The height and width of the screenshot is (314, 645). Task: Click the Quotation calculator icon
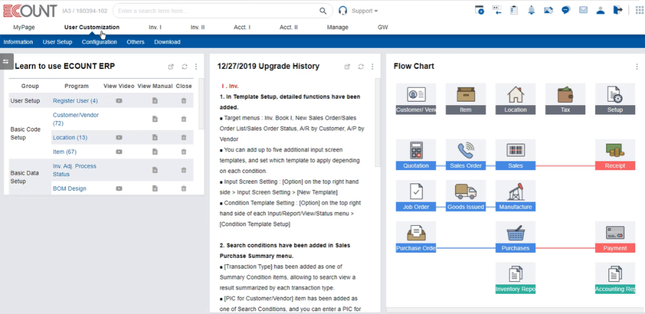[415, 151]
